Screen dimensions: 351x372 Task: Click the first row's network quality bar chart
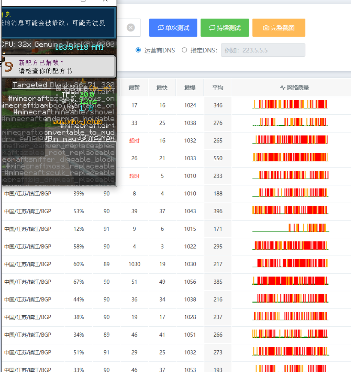(x=290, y=105)
